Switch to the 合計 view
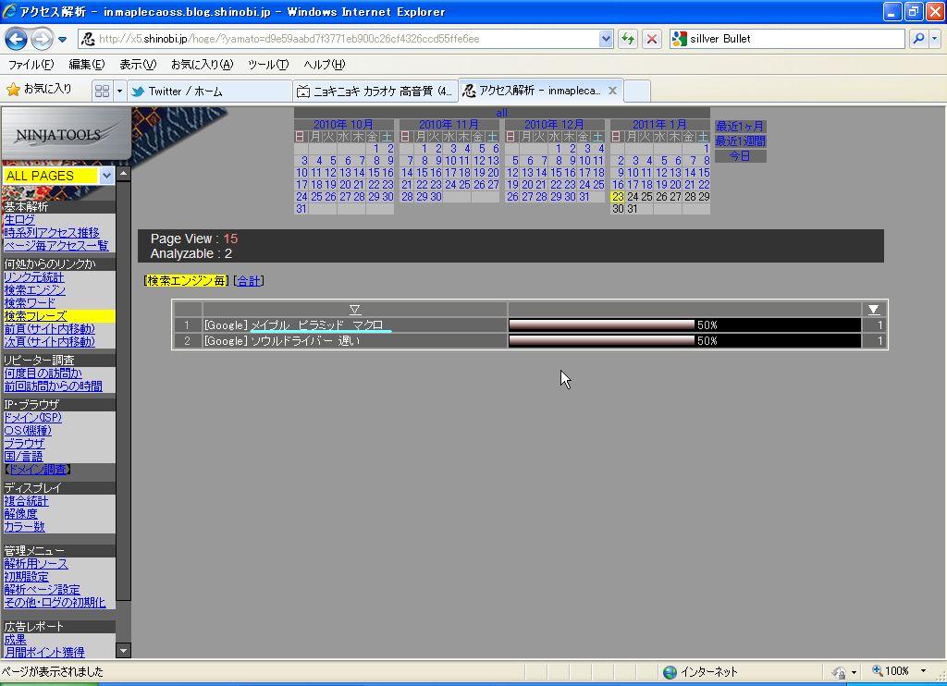947x686 pixels. 248,281
